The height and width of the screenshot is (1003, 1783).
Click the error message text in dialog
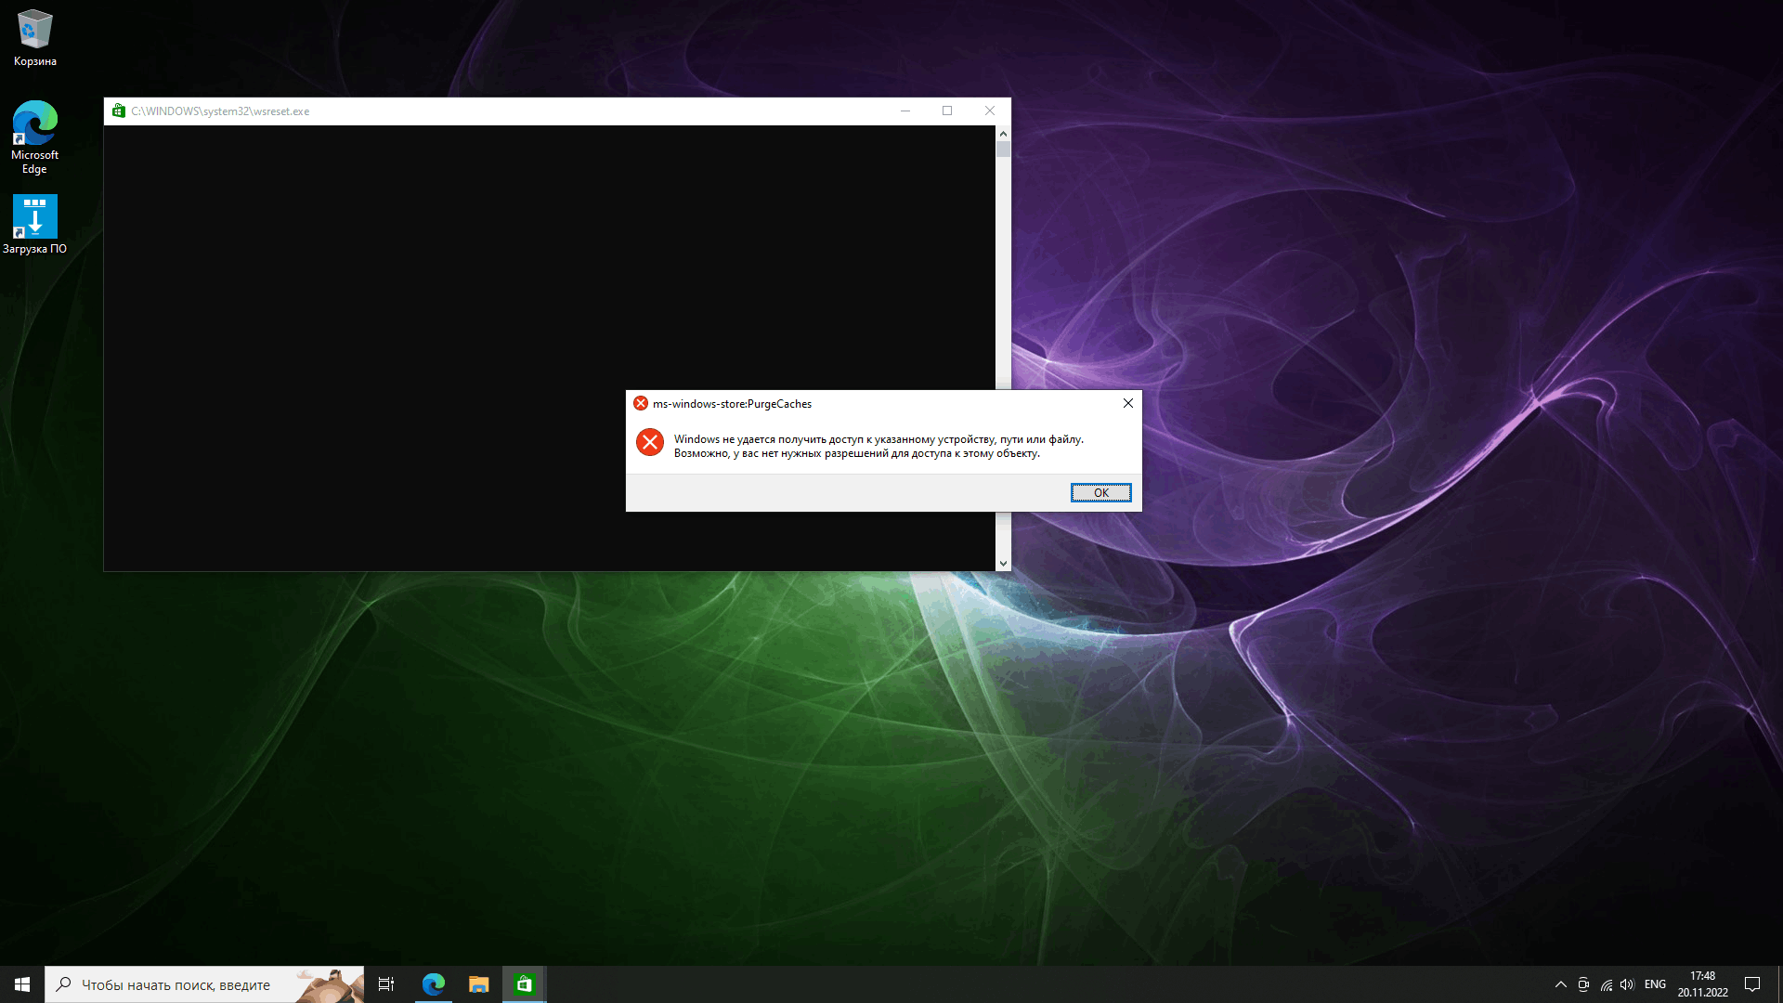click(878, 447)
